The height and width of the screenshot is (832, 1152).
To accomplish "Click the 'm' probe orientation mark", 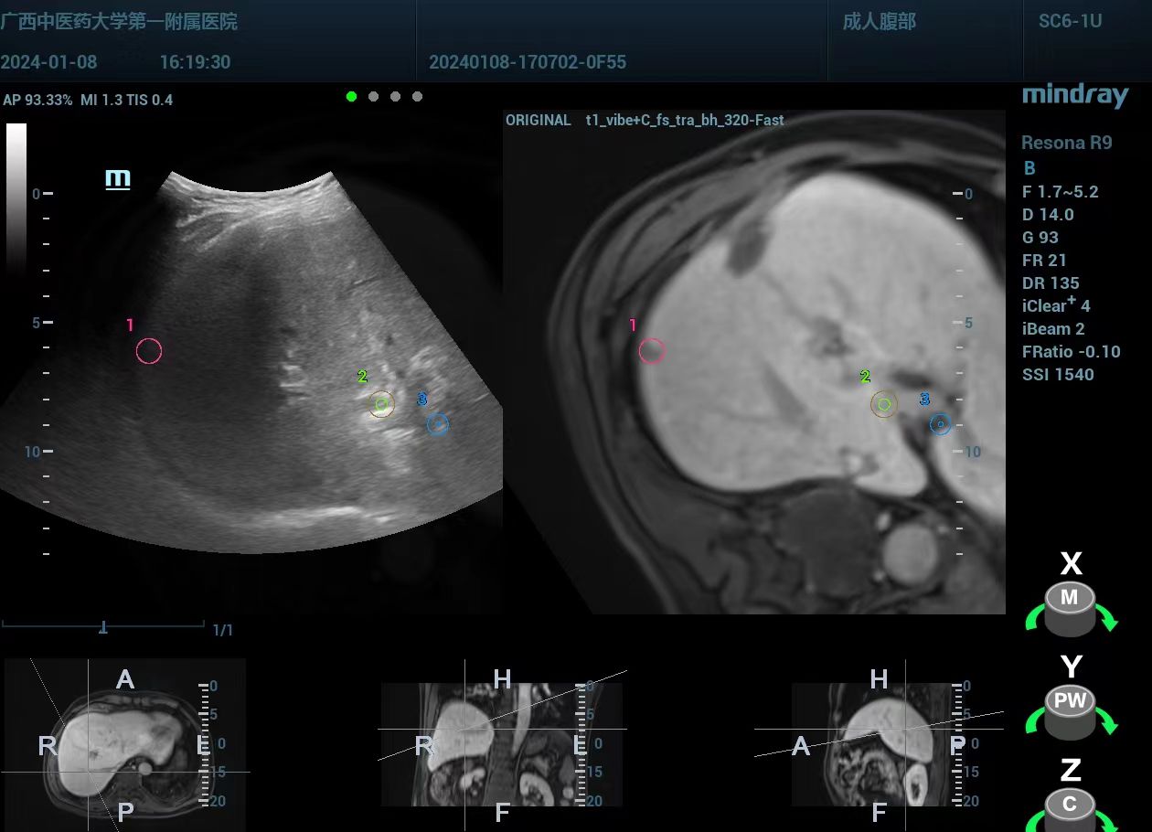I will (x=118, y=178).
